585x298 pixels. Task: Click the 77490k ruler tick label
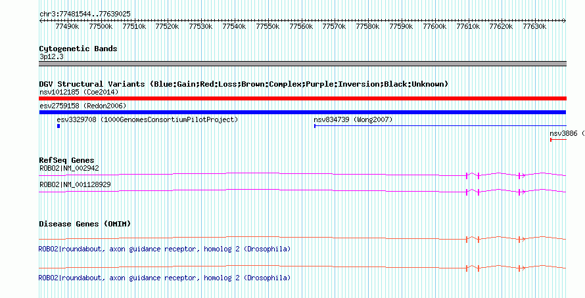[67, 27]
